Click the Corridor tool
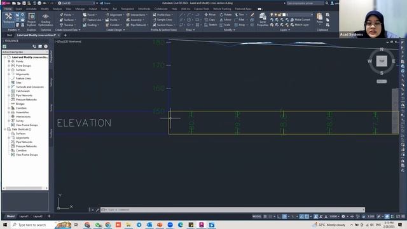The width and height of the screenshot is (407, 229). click(x=113, y=25)
